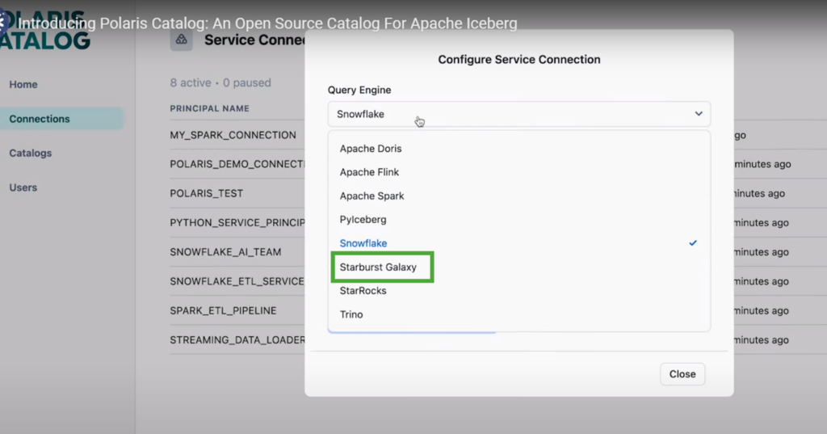Open the Users sidebar page
Screen dimensions: 827x434
(x=23, y=188)
